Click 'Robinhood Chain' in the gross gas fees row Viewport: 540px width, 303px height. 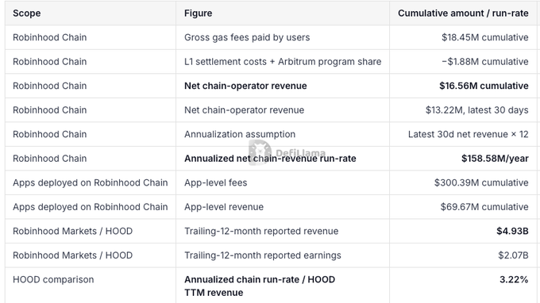click(x=49, y=37)
